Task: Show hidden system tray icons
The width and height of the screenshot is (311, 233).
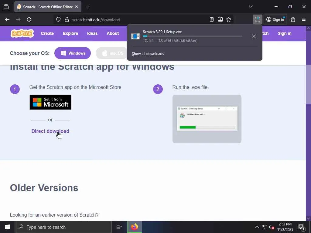Action: click(x=257, y=227)
